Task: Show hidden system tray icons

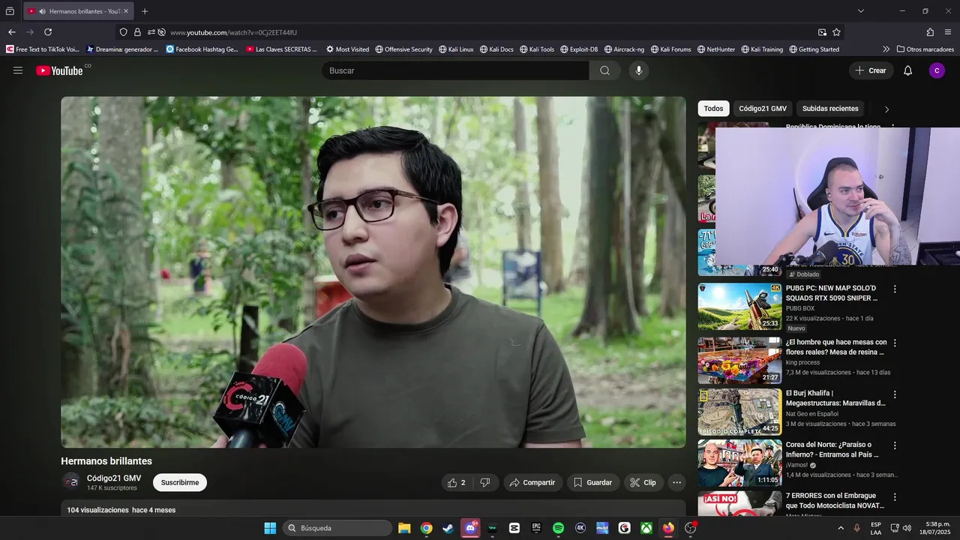Action: tap(841, 528)
